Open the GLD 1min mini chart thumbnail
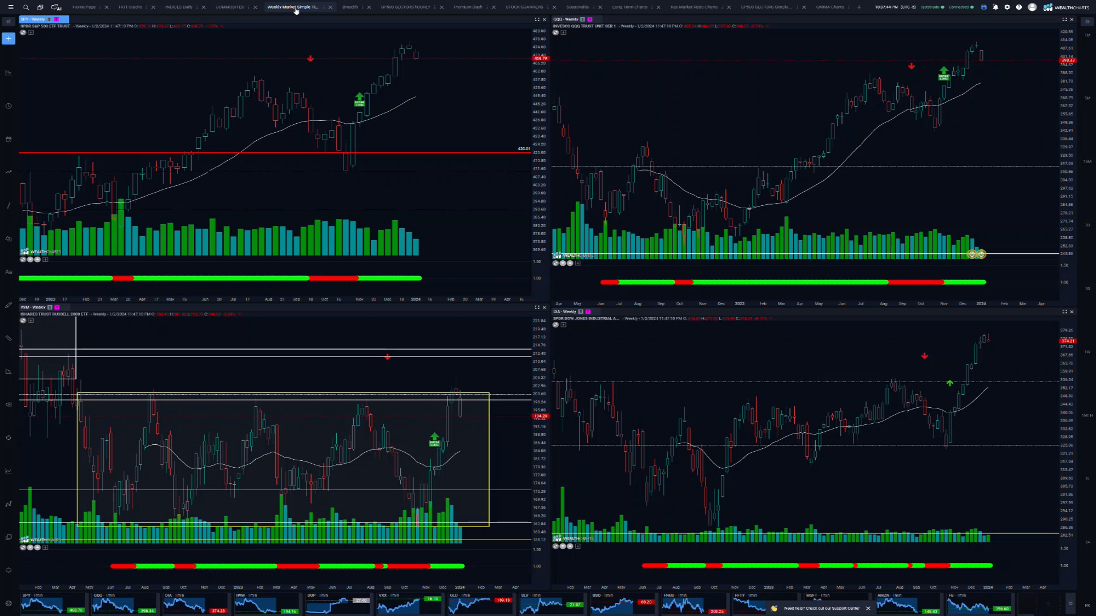Viewport: 1096px width, 616px height. tap(480, 603)
